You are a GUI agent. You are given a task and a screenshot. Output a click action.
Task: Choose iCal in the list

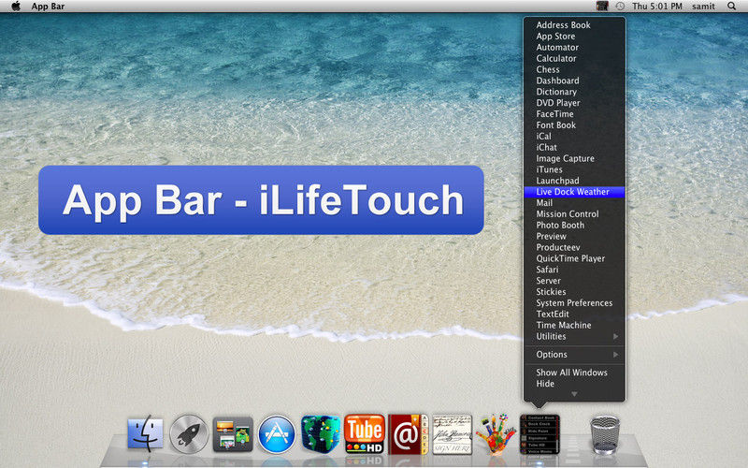(574, 136)
